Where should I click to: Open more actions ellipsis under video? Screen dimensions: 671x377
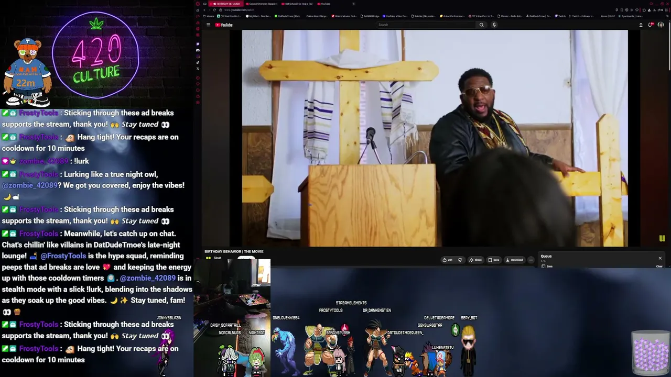[x=531, y=260]
